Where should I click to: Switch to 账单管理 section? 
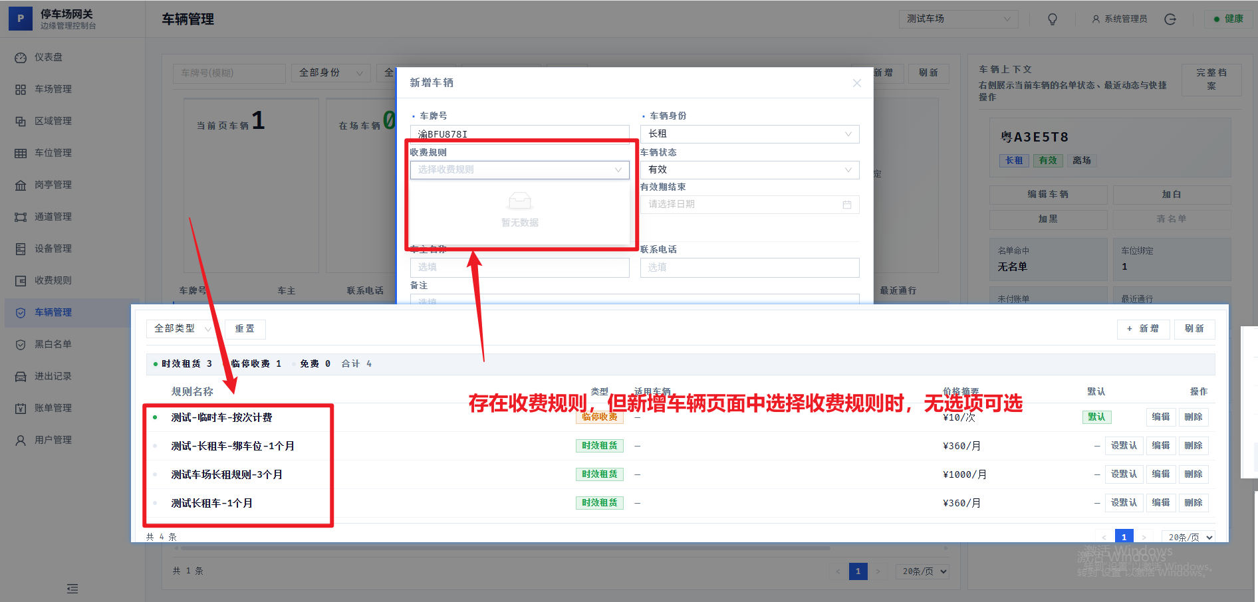click(x=53, y=407)
